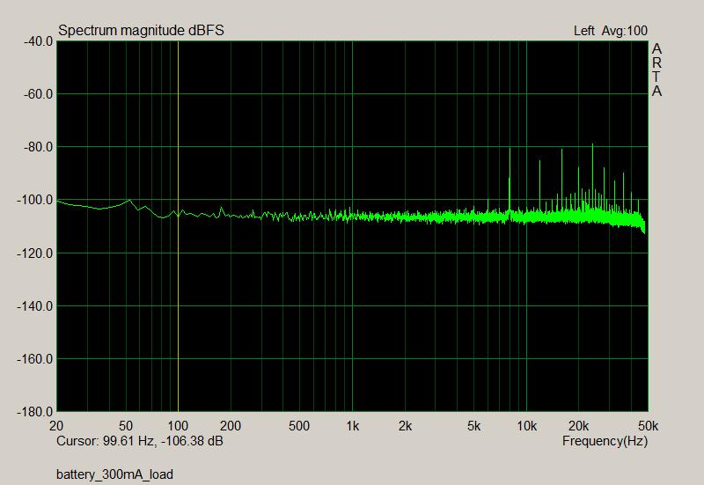Screen dimensions: 704x485
Task: Click the -100.0 label on the magnitude axis
Action: pos(35,200)
